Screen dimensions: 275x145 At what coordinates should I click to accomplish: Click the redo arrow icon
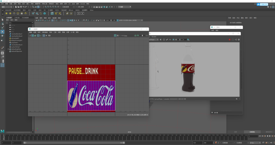tap(26, 7)
